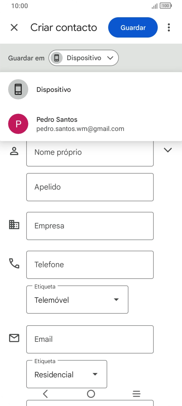Click inside the Apelido input field

coord(90,187)
